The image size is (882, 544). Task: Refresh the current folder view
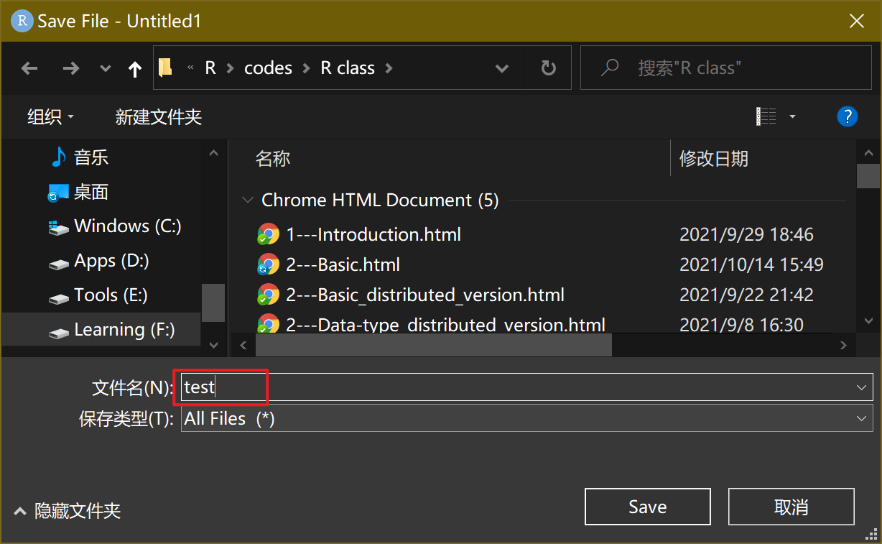click(x=548, y=68)
